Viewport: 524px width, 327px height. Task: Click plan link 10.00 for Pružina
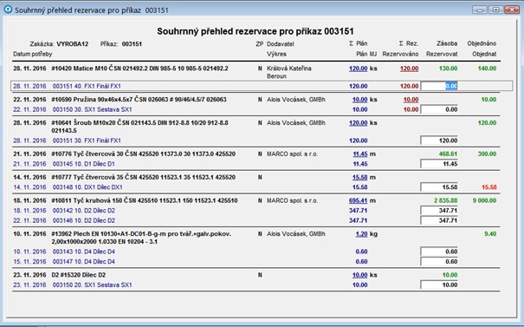[x=359, y=100]
